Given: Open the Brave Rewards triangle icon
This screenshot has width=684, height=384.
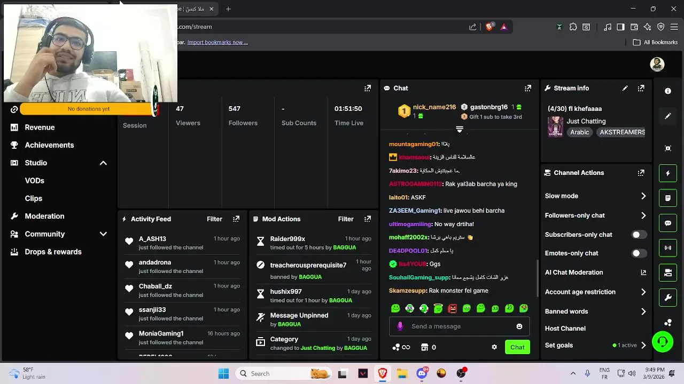Looking at the screenshot, I should pyautogui.click(x=503, y=27).
